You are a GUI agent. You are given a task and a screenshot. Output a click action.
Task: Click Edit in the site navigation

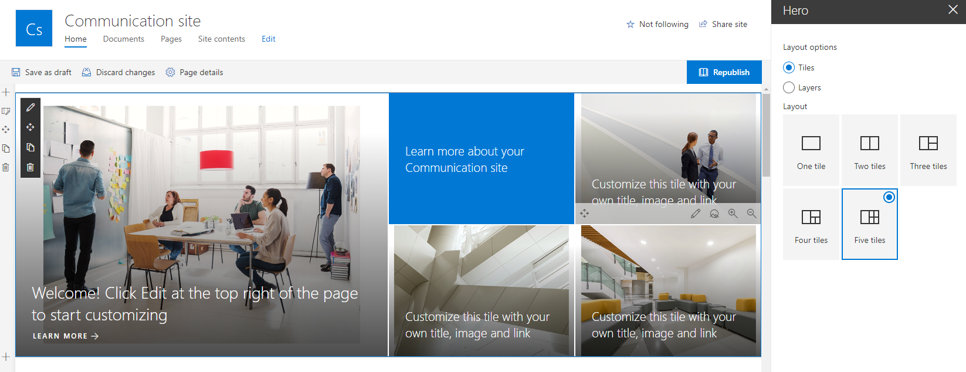coord(269,39)
